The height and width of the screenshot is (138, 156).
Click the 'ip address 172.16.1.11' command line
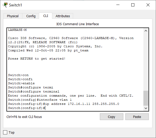coord(64,104)
